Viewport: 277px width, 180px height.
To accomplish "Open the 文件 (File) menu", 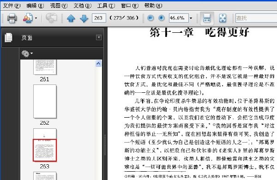I will [x=12, y=6].
